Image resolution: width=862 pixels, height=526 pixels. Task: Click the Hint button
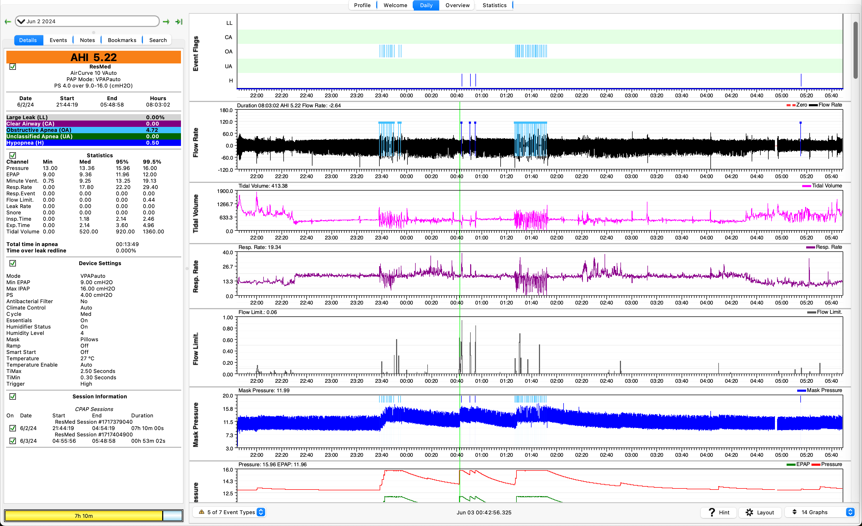(x=719, y=512)
